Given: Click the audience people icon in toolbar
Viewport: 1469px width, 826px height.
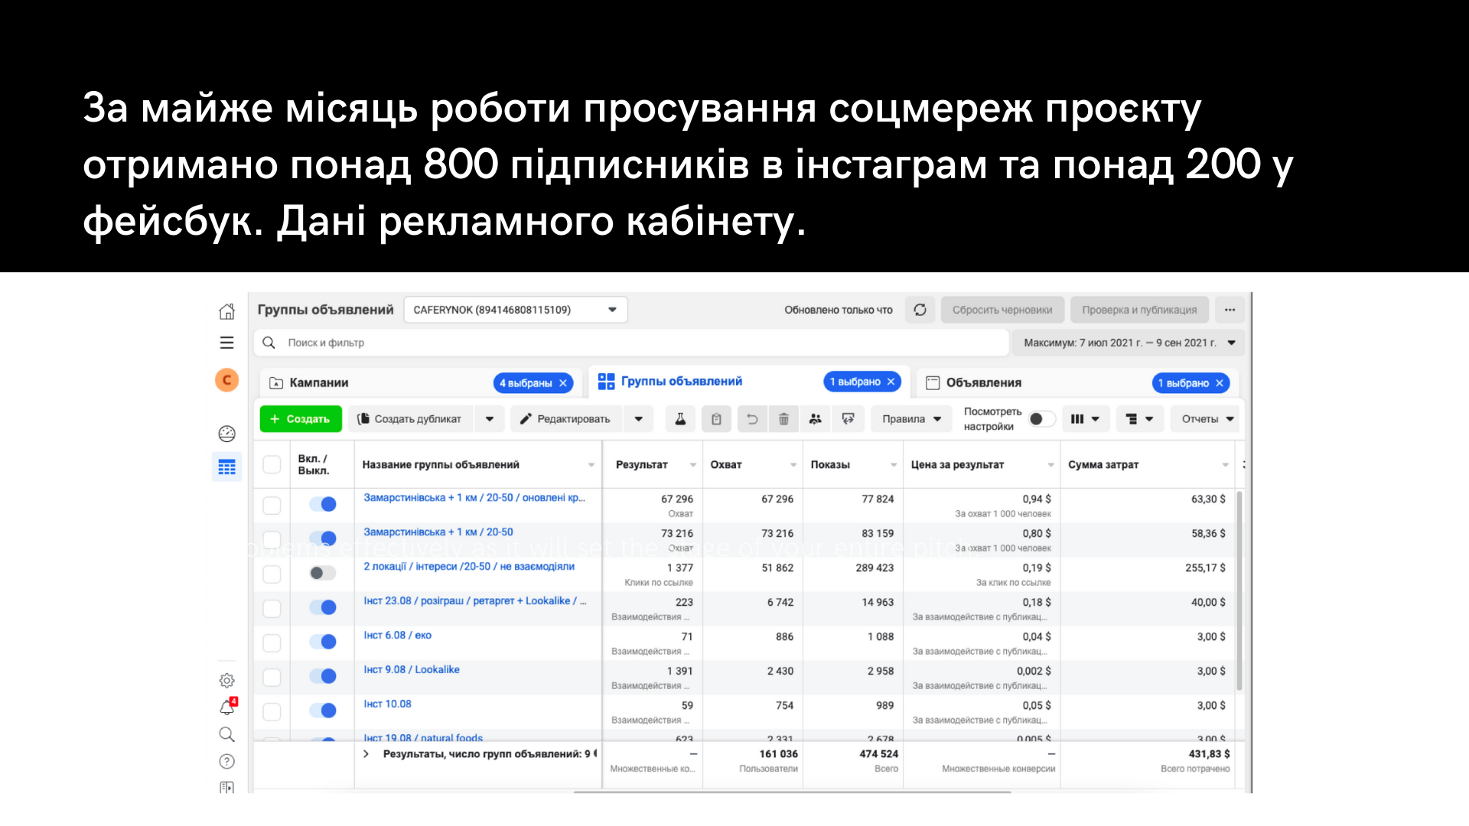Looking at the screenshot, I should [815, 418].
